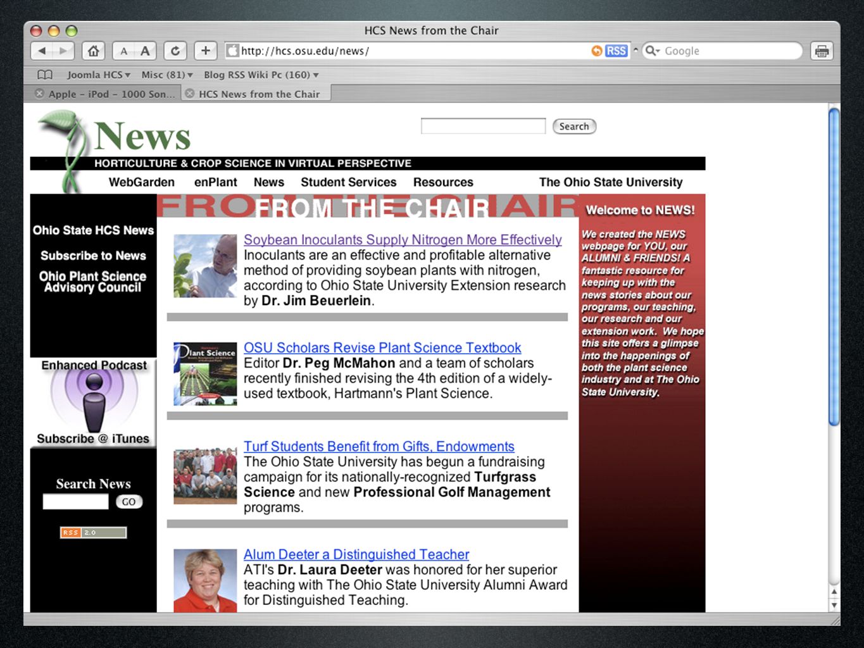The width and height of the screenshot is (864, 648).
Task: Click the GO button under Search News
Action: click(x=129, y=502)
